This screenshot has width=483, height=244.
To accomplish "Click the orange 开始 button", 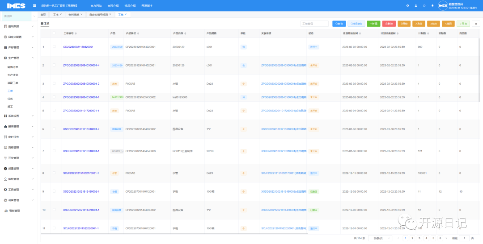I will click(x=404, y=23).
